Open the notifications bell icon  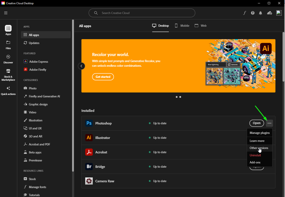point(260,13)
